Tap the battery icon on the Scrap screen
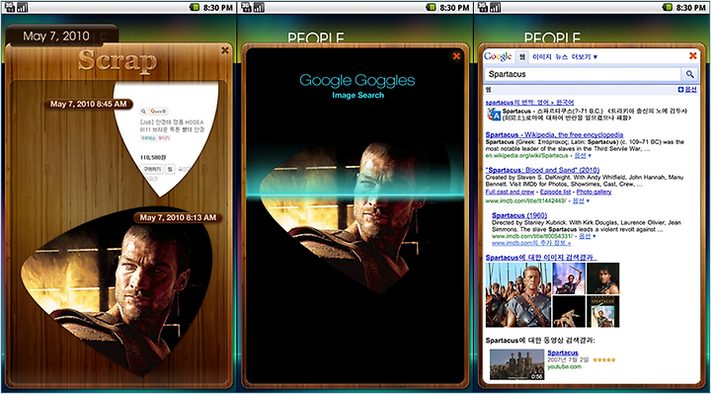 [195, 7]
